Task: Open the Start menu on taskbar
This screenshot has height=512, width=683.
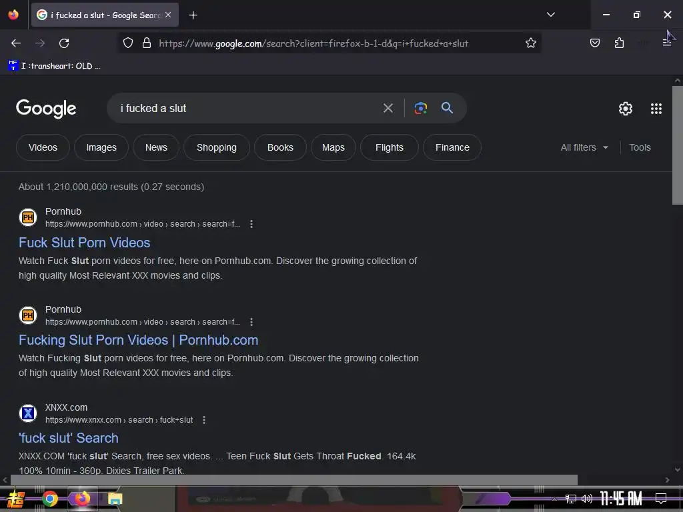Action: tap(16, 499)
